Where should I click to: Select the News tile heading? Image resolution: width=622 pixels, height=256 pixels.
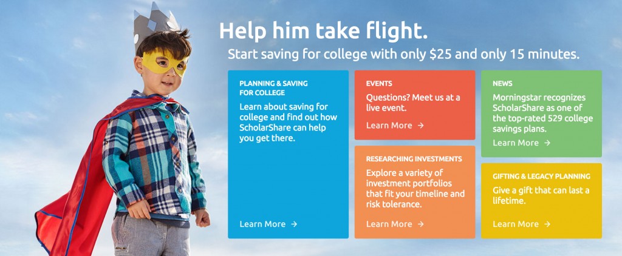tap(502, 84)
